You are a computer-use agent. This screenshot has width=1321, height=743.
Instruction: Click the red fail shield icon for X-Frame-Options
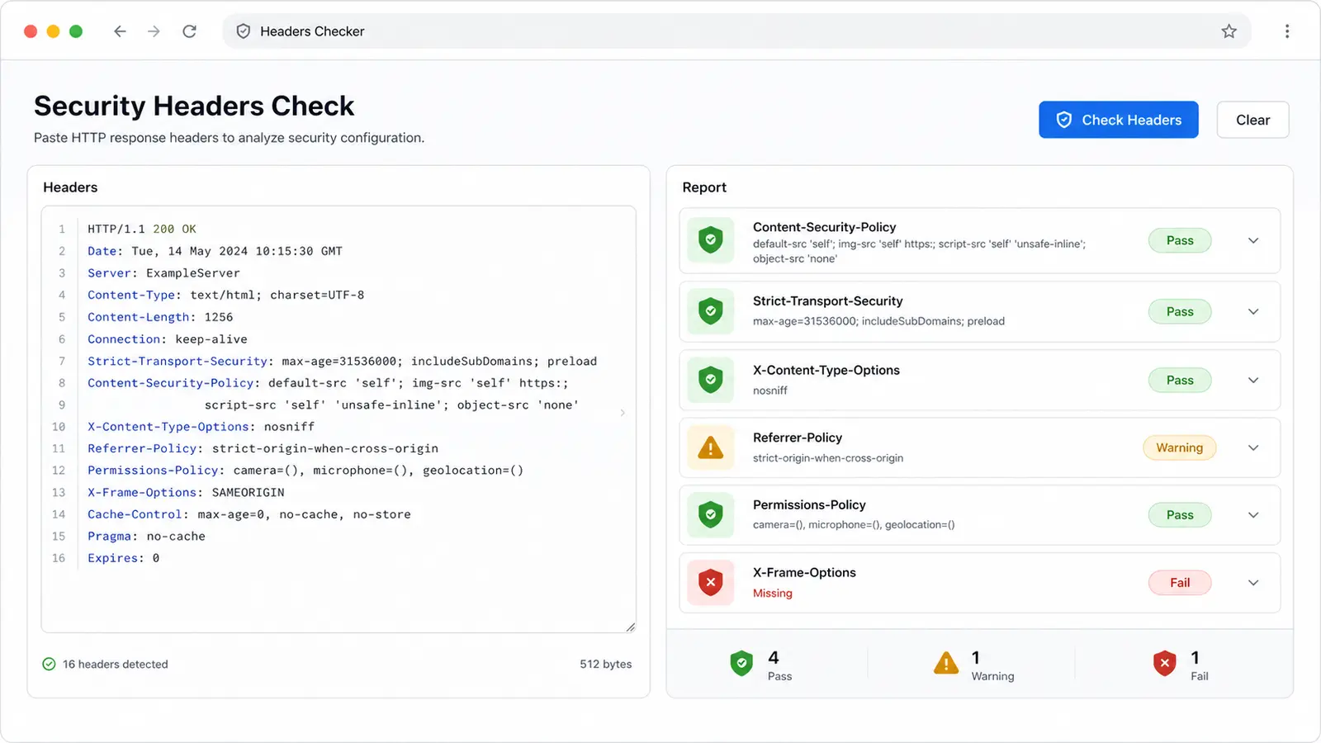[711, 583]
